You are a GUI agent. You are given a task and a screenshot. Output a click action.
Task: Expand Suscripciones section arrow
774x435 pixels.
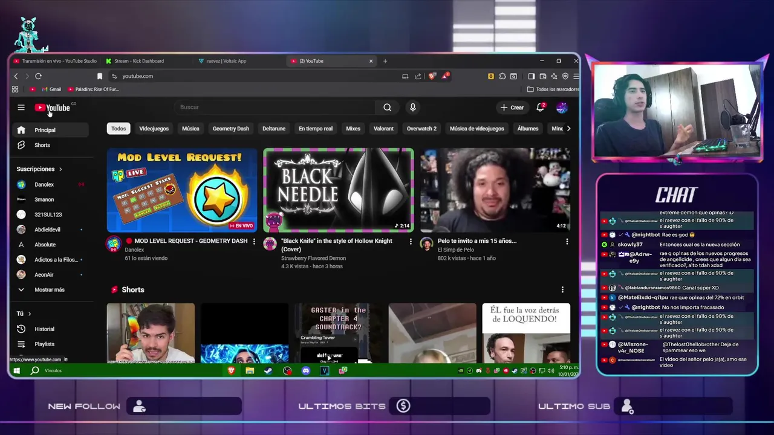(60, 169)
